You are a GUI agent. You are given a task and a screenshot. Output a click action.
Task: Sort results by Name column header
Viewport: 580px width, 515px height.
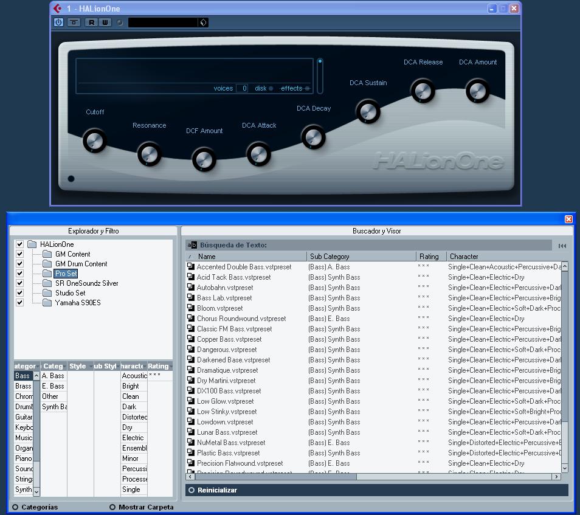246,257
